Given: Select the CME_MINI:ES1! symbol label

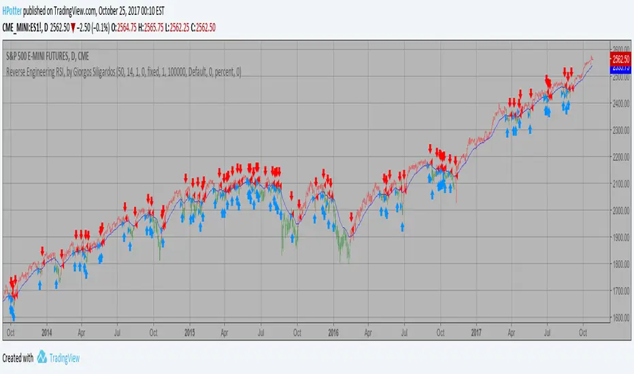Looking at the screenshot, I should (x=22, y=28).
